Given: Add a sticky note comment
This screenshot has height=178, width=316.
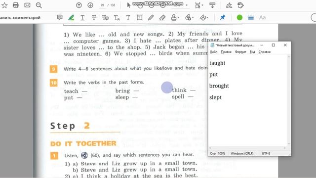Looking at the screenshot, I should tap(60, 18).
